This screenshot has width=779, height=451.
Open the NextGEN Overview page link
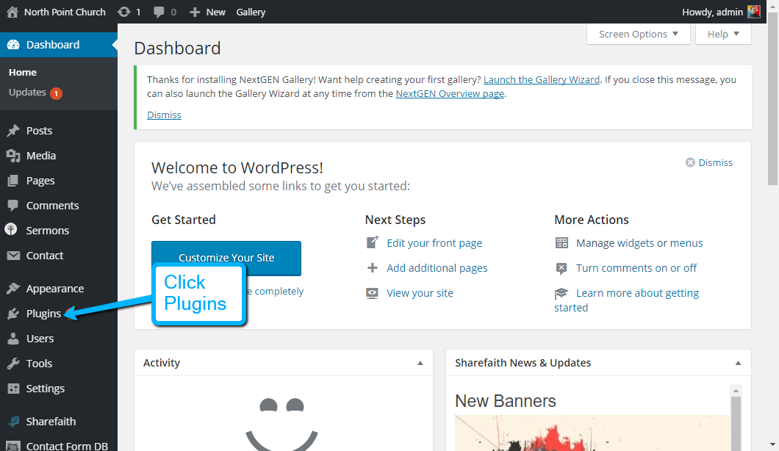[x=450, y=93]
